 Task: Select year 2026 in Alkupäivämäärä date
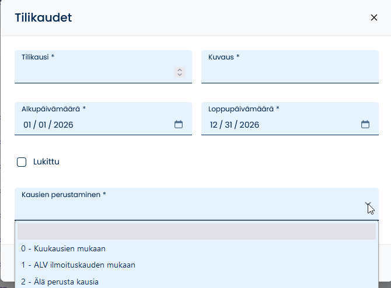point(64,125)
